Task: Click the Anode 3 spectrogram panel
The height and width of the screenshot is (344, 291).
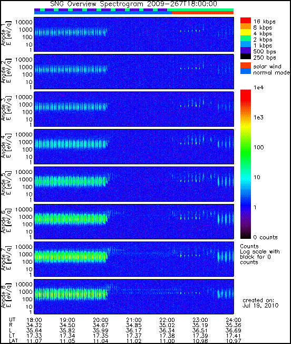Action: click(134, 109)
